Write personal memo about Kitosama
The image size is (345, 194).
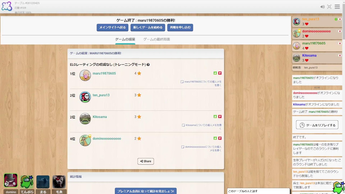[x=202, y=127]
